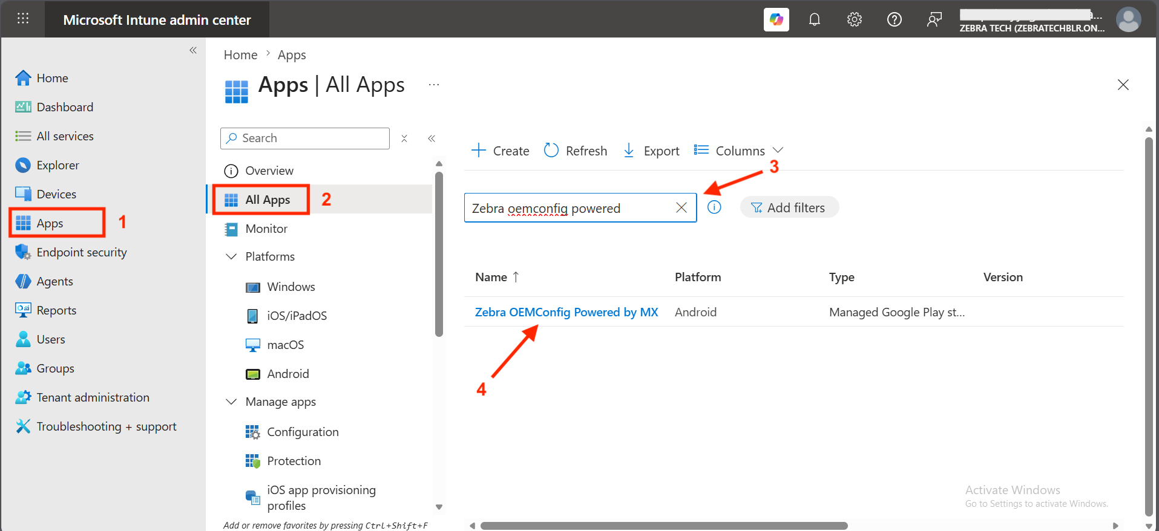Clear the Zebra oemconfig search text
The height and width of the screenshot is (531, 1159).
click(x=681, y=208)
